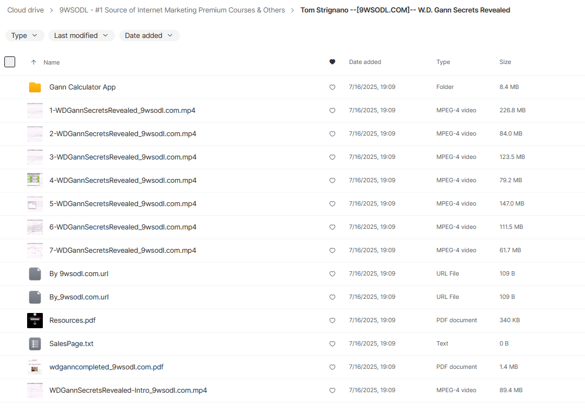
Task: Tick the select-all checkbox in header
Action: (x=10, y=62)
